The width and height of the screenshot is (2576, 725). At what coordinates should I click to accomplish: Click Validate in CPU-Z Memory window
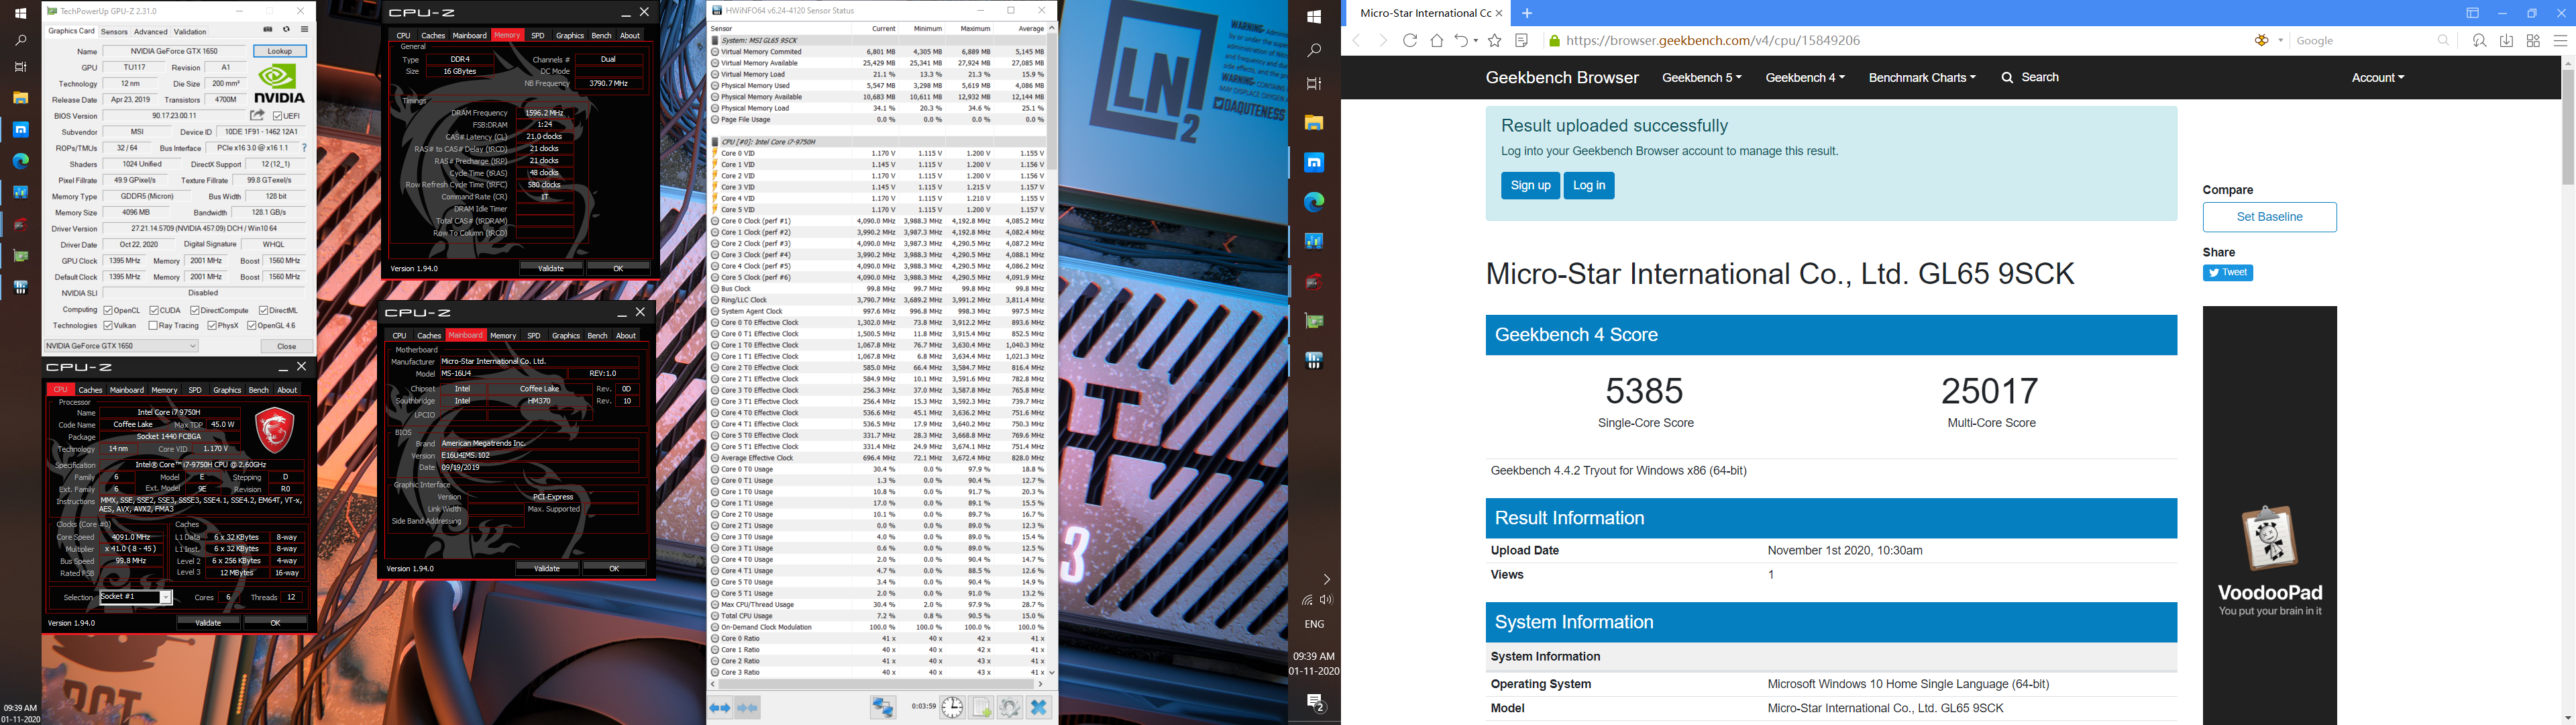point(551,269)
